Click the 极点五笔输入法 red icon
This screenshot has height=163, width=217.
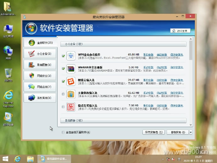71,107
